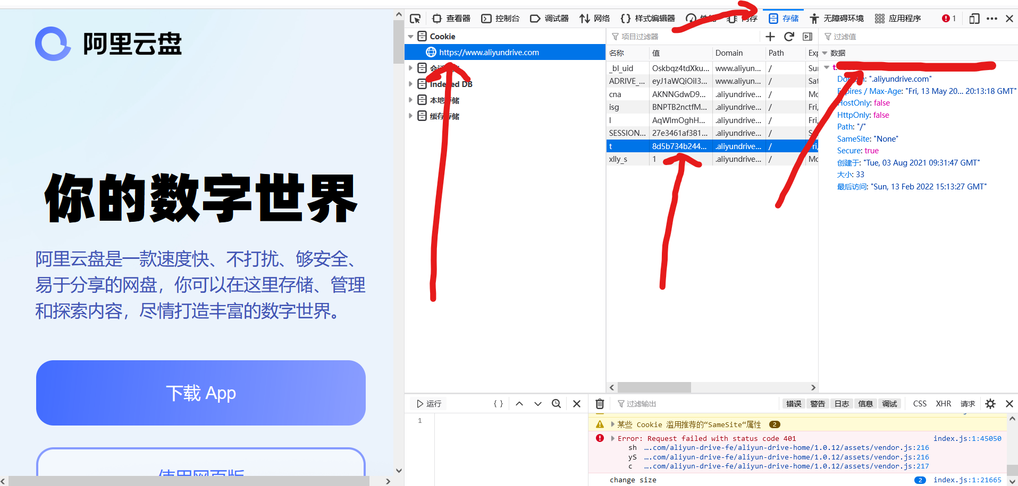The height and width of the screenshot is (486, 1018).
Task: Expand the 本地存储 tree node
Action: (410, 100)
